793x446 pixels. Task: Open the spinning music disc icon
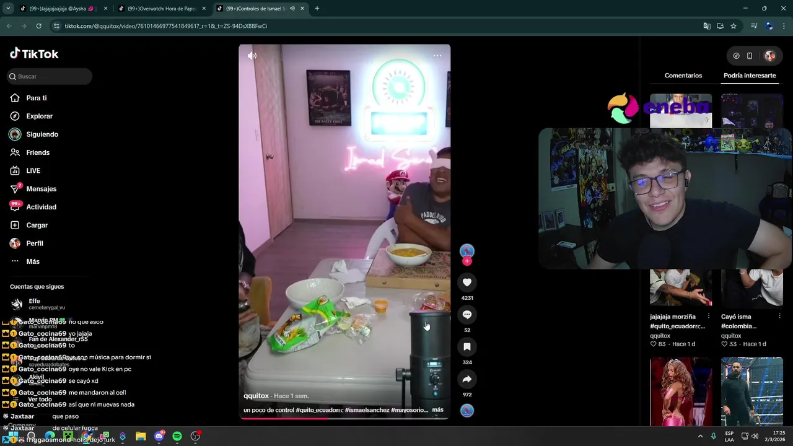(x=467, y=410)
